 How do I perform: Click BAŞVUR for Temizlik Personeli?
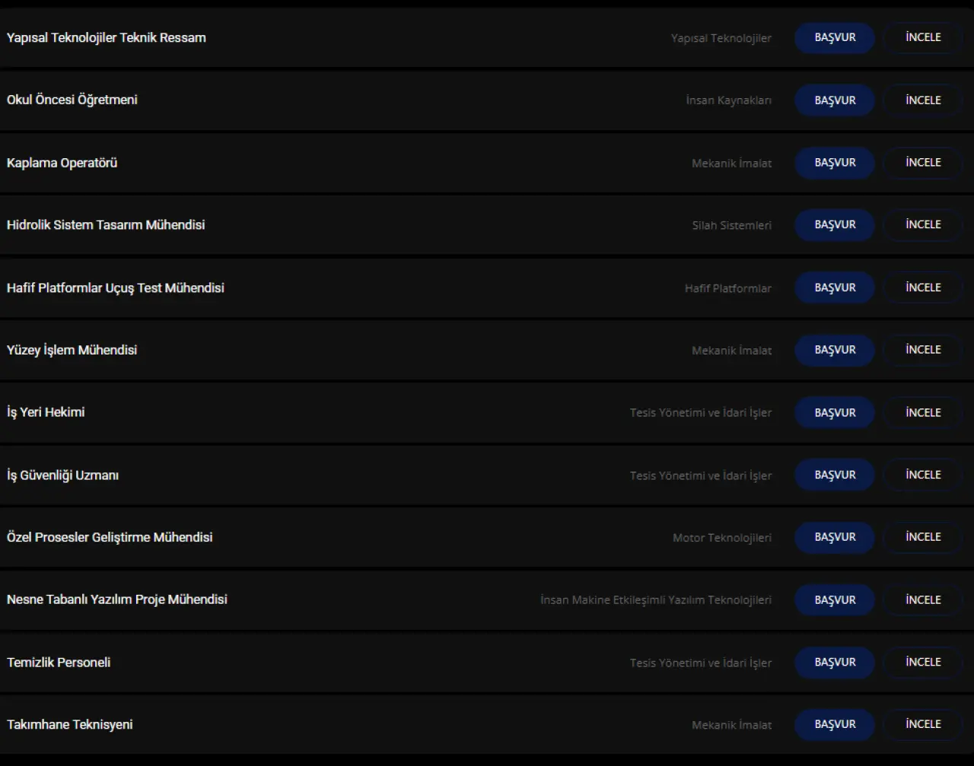point(835,662)
